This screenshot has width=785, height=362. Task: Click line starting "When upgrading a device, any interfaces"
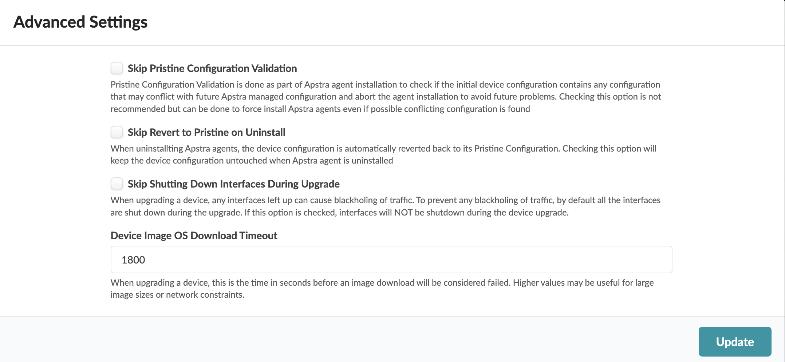[385, 200]
